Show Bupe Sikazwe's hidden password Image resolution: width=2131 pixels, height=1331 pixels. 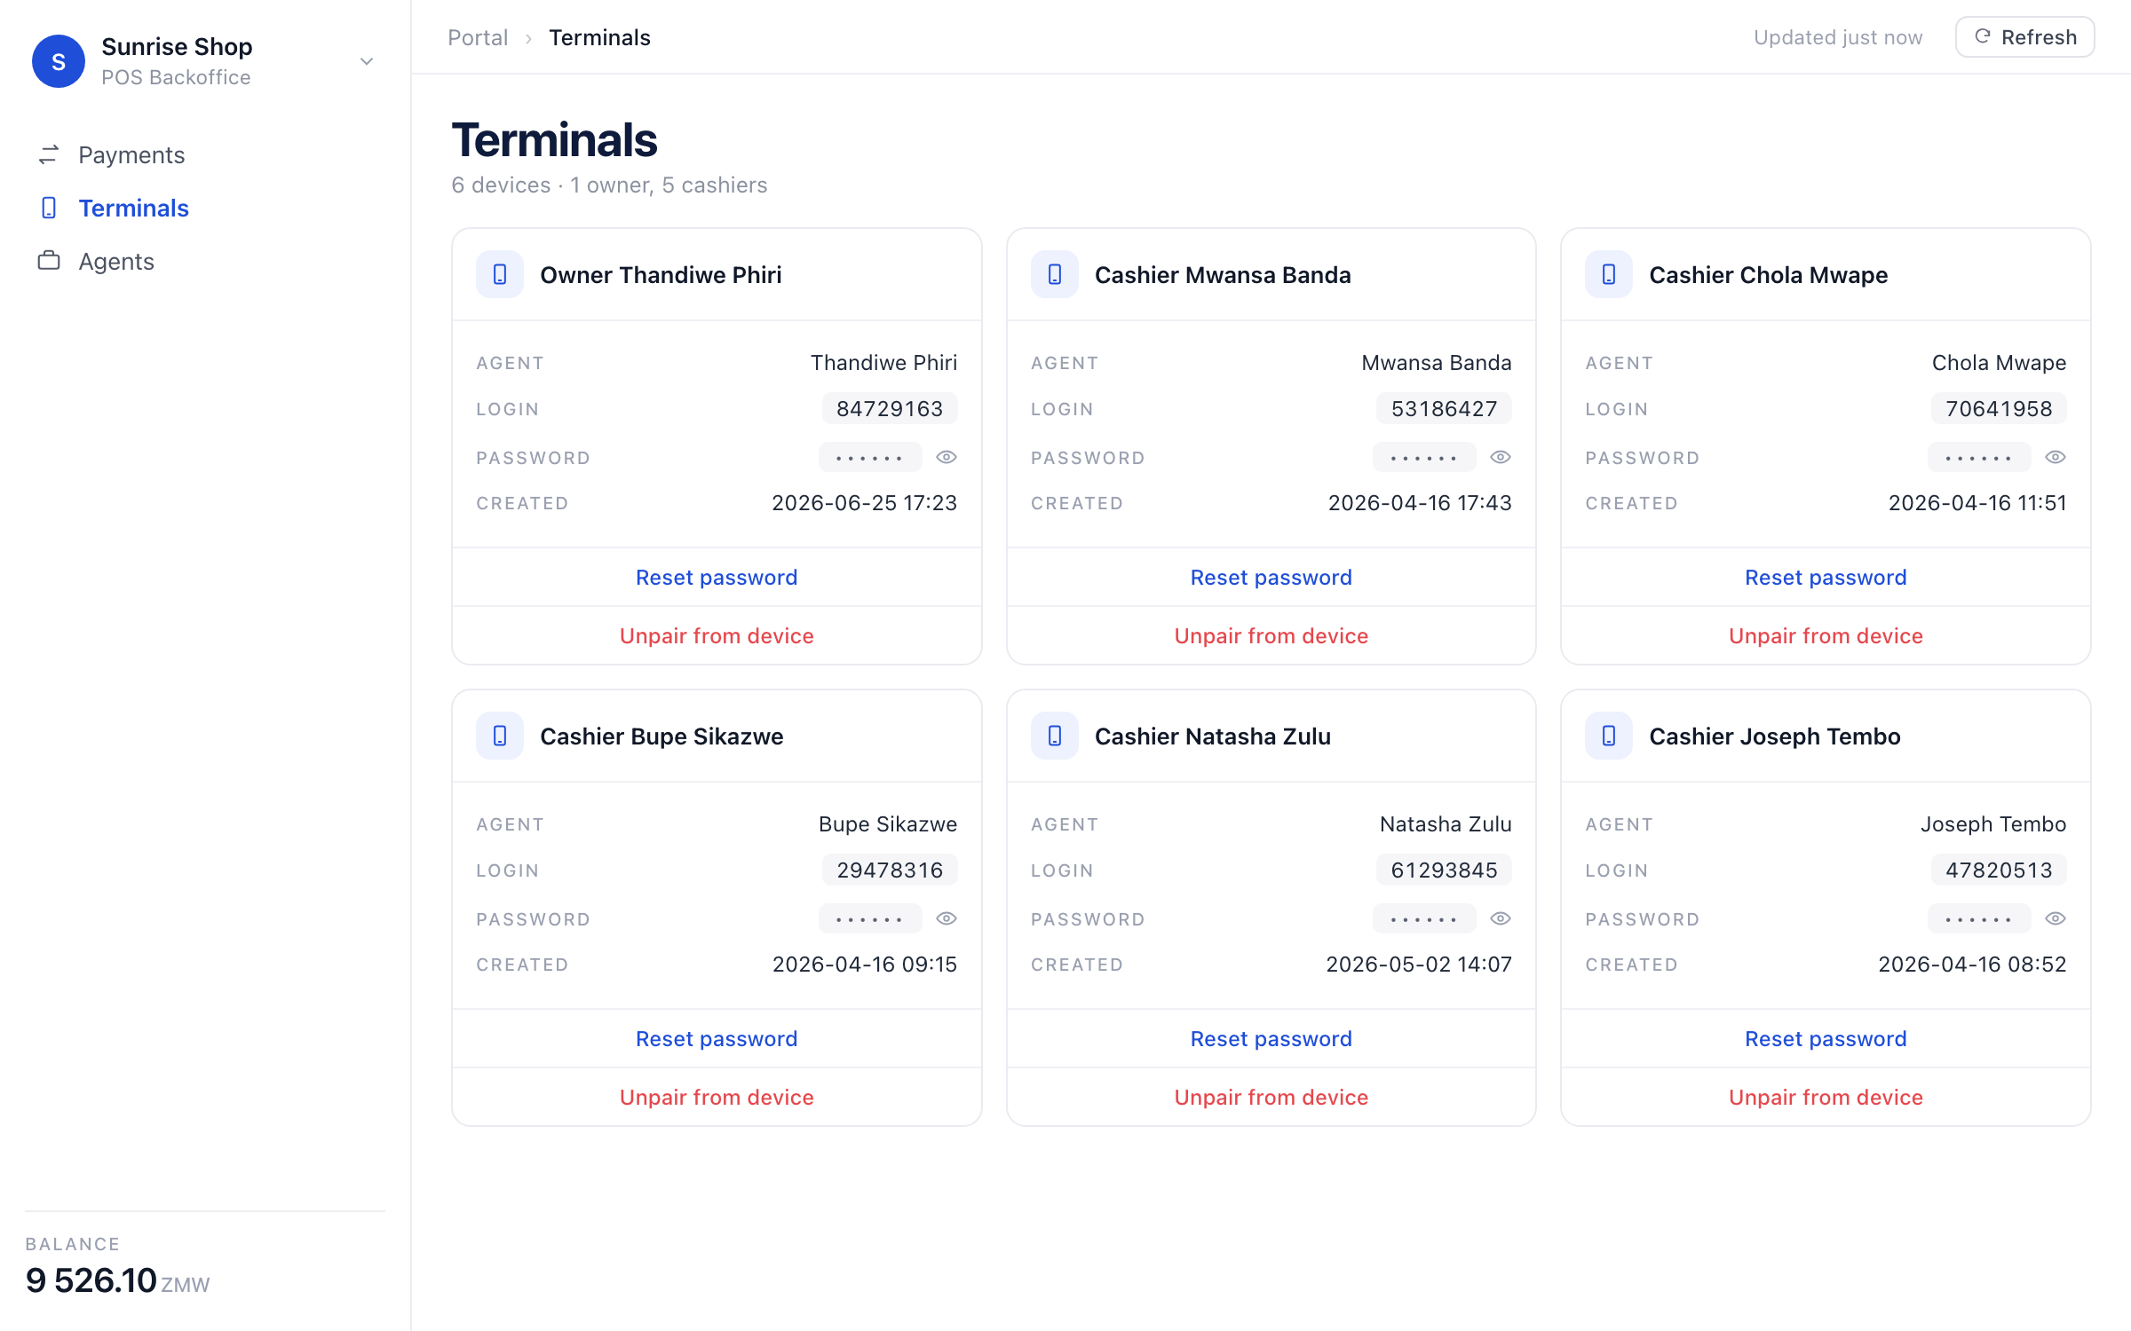pos(947,918)
